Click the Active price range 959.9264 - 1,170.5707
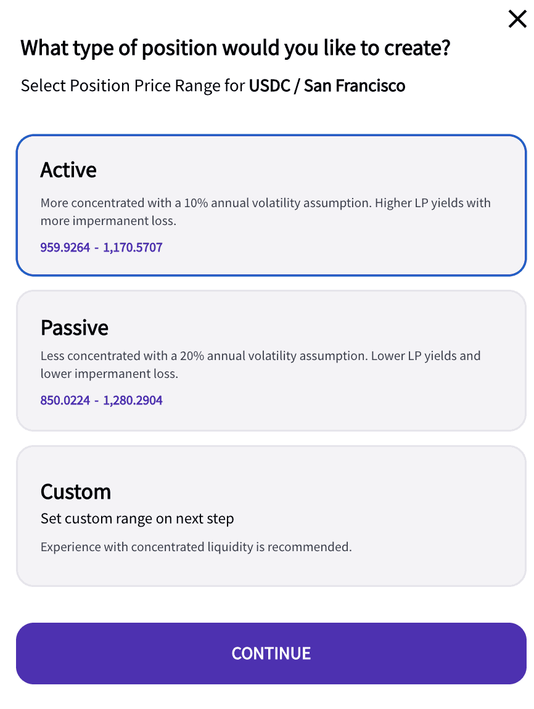534x709 pixels. coord(101,248)
